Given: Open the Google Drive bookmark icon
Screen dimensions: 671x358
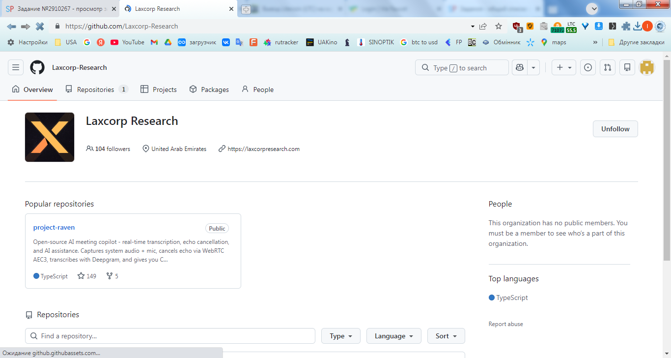Looking at the screenshot, I should (x=168, y=42).
